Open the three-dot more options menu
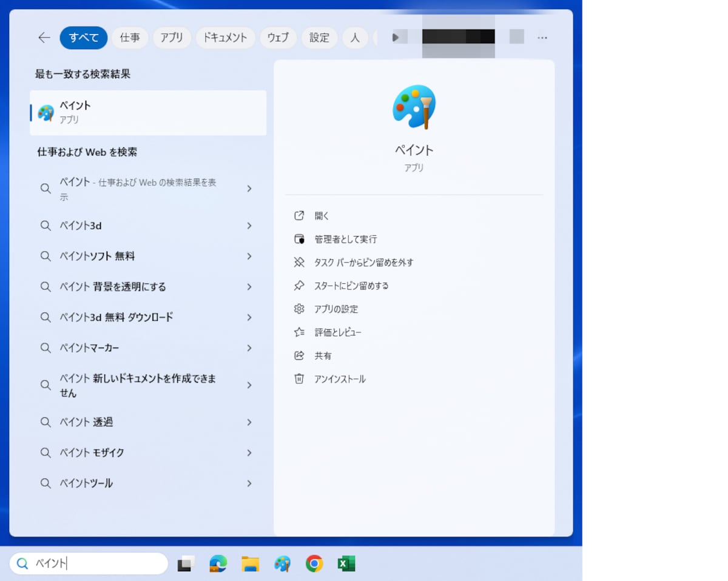Screen dimensions: 728x581 point(542,38)
